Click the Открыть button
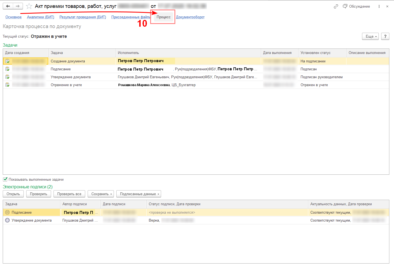The image size is (394, 266). click(13, 194)
